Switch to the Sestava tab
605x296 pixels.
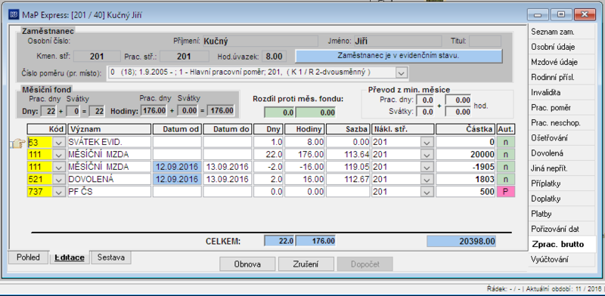coord(110,257)
